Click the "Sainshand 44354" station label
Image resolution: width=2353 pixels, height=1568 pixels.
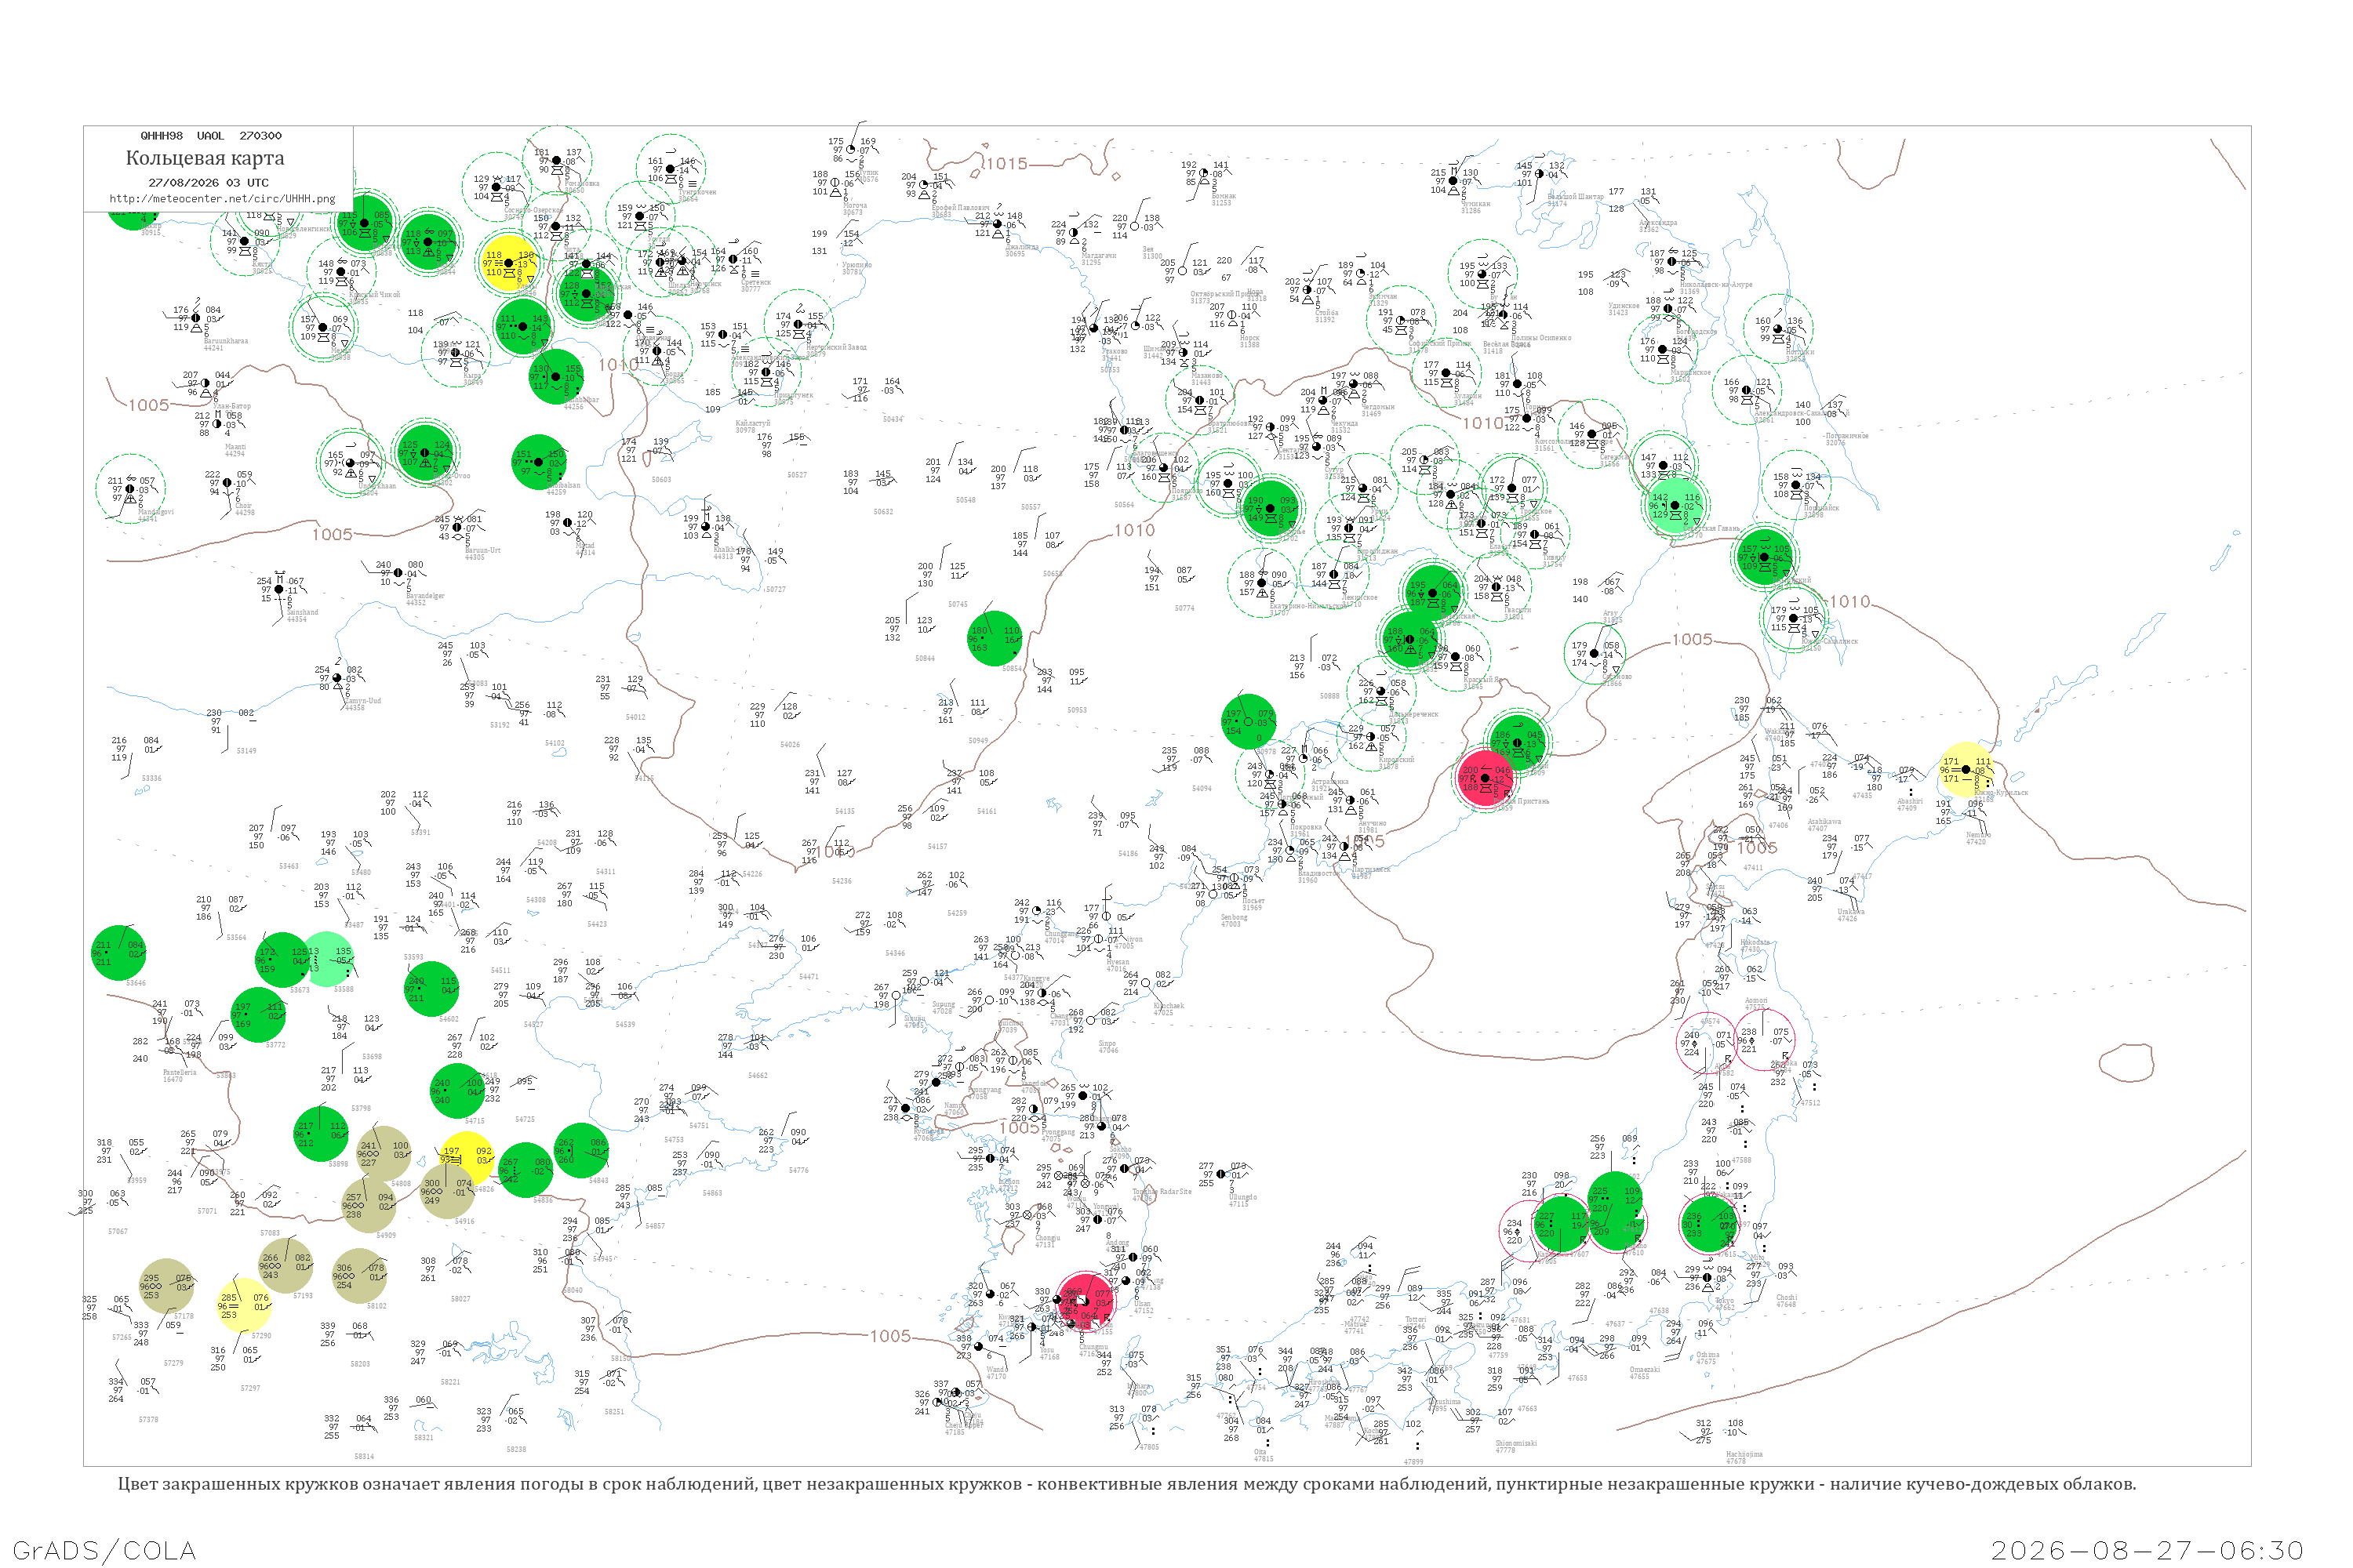(301, 615)
